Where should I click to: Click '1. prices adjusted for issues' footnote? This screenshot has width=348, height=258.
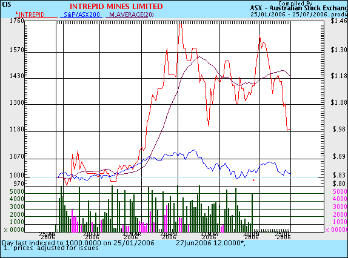52,248
